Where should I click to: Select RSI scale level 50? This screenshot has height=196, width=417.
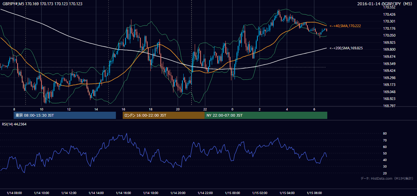coord(385,153)
